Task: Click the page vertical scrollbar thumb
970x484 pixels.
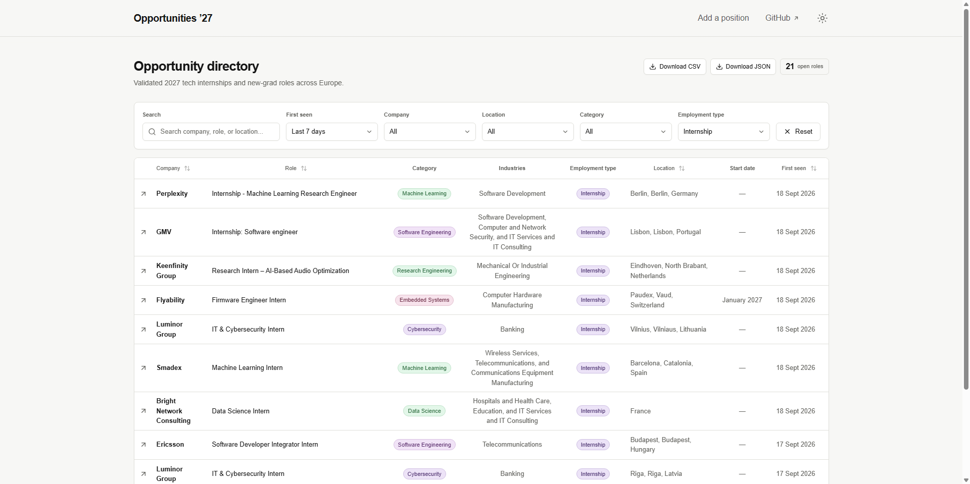Action: click(x=966, y=199)
